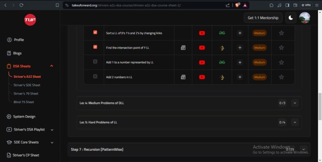This screenshot has width=322, height=162.
Task: Expand Step 7 Recursion PatternWise chevron
Action: click(x=303, y=150)
